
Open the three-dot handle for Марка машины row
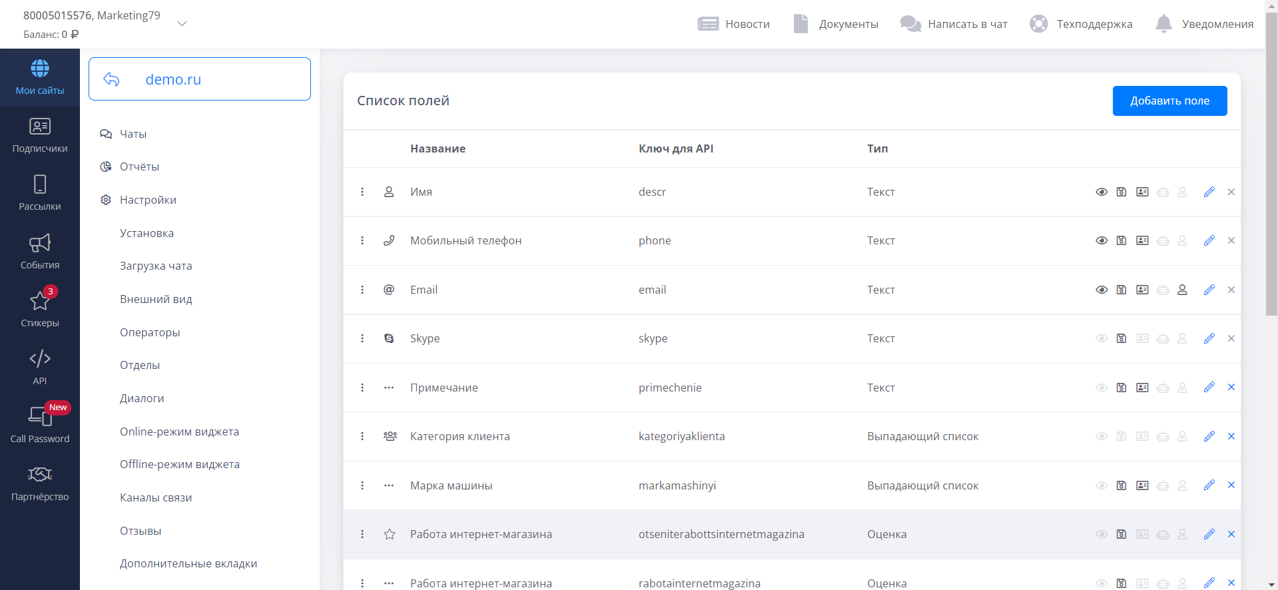362,485
